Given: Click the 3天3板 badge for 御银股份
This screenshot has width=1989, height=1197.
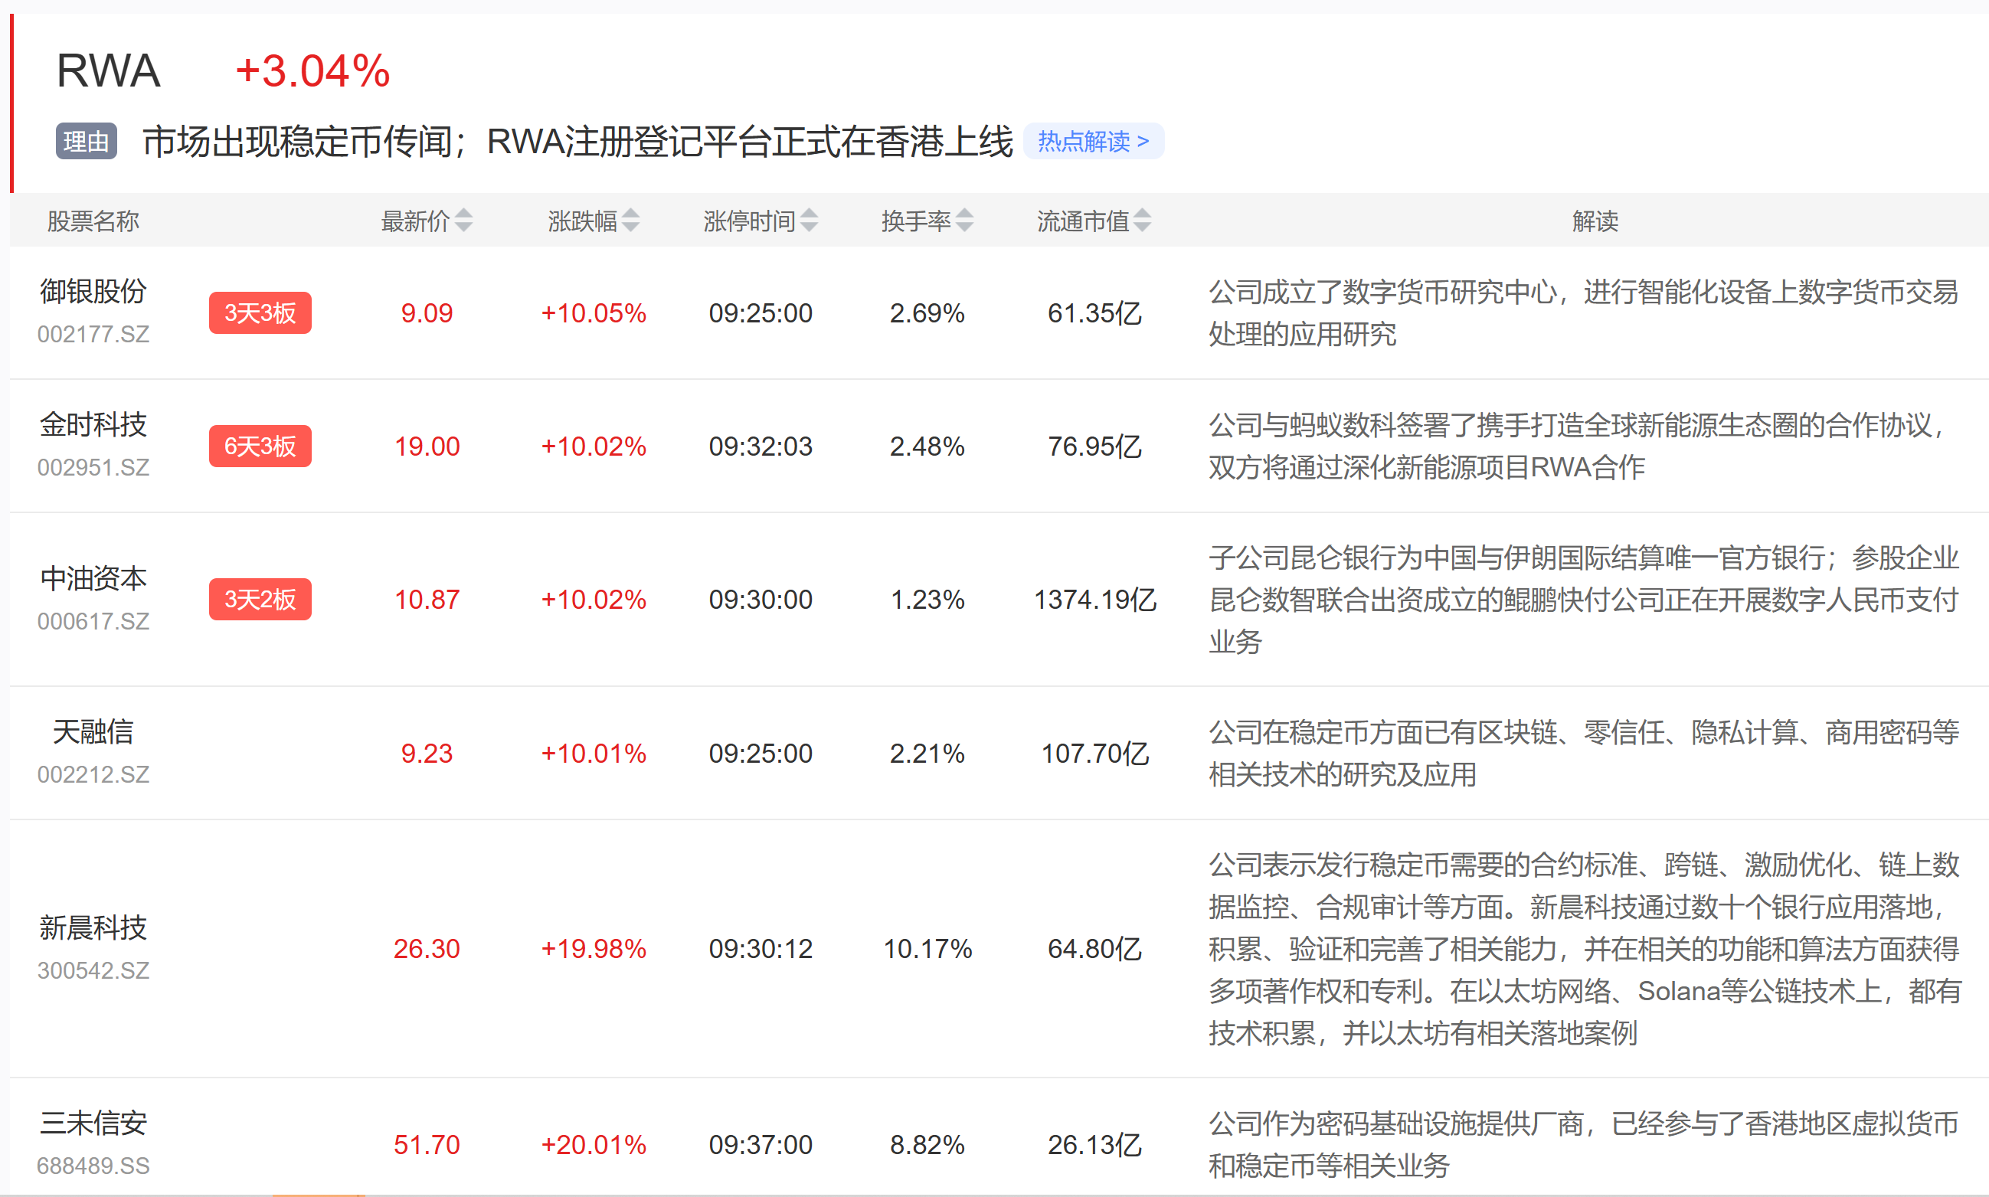Looking at the screenshot, I should [x=260, y=313].
